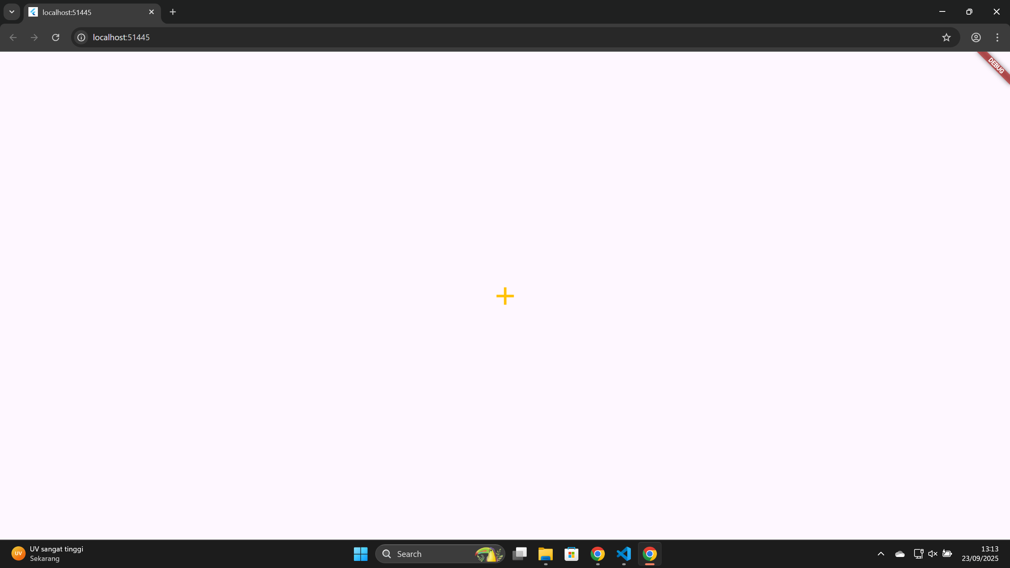Open File Explorer from taskbar
The width and height of the screenshot is (1010, 568).
click(545, 554)
